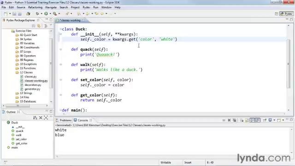
Task: Open the Window menu
Action: [106, 7]
